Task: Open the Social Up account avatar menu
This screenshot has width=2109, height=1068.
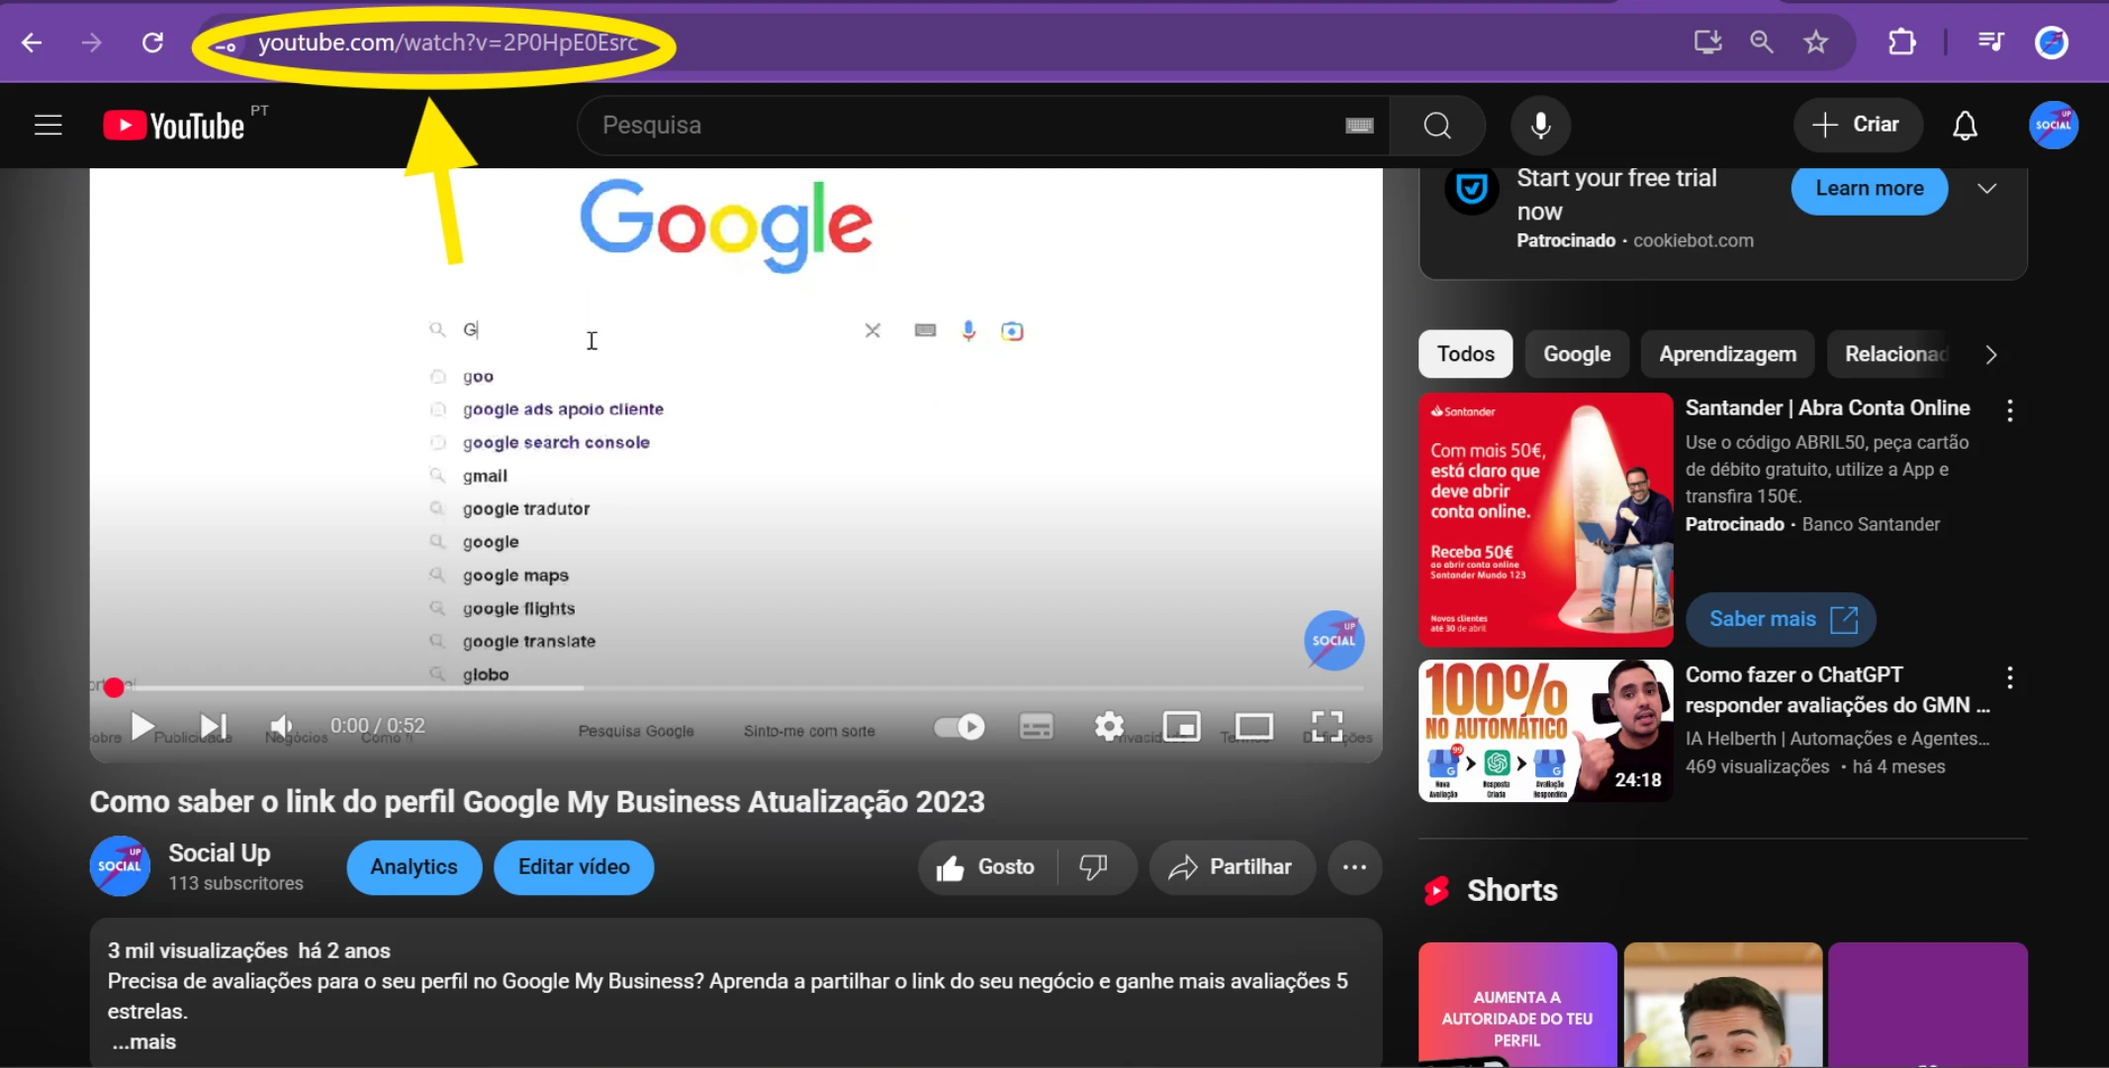Action: coord(2053,126)
